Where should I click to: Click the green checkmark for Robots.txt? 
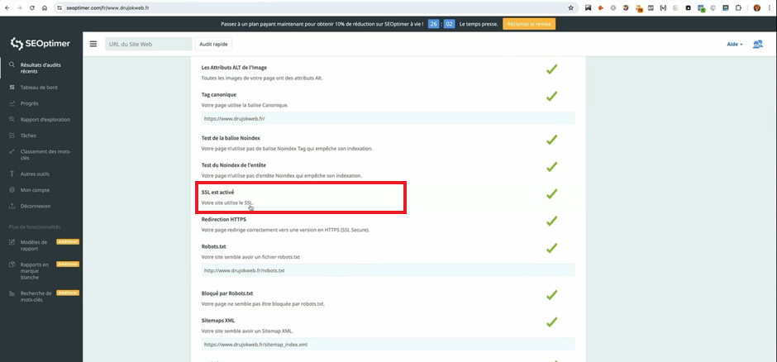pos(551,248)
